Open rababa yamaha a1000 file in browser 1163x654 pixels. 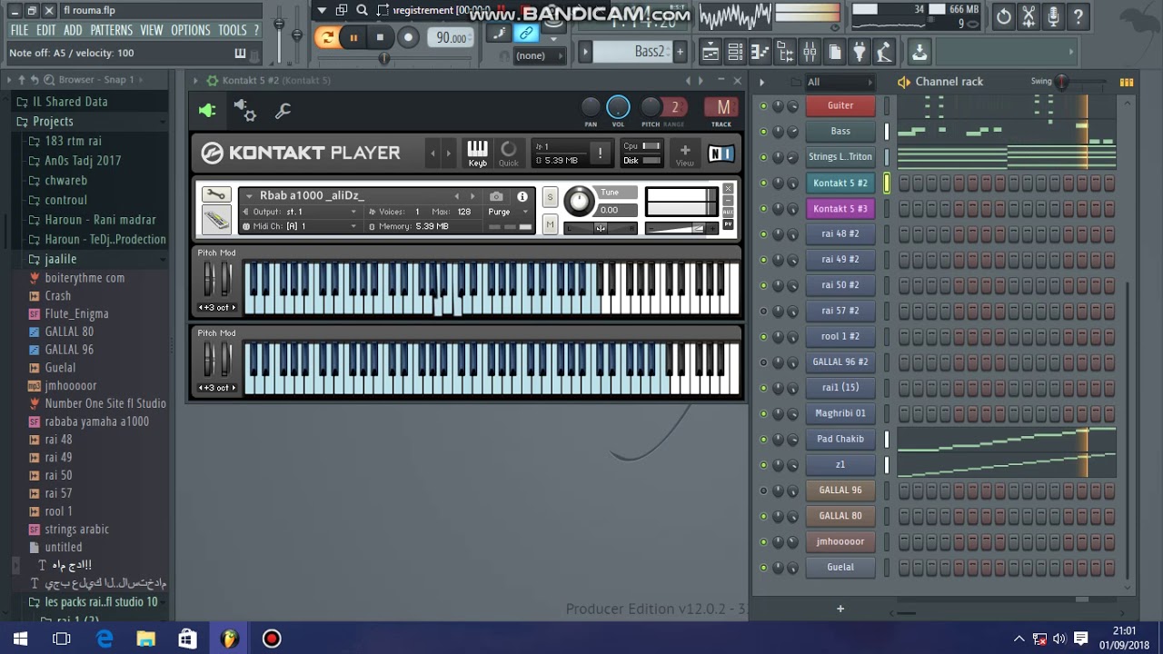pyautogui.click(x=96, y=421)
